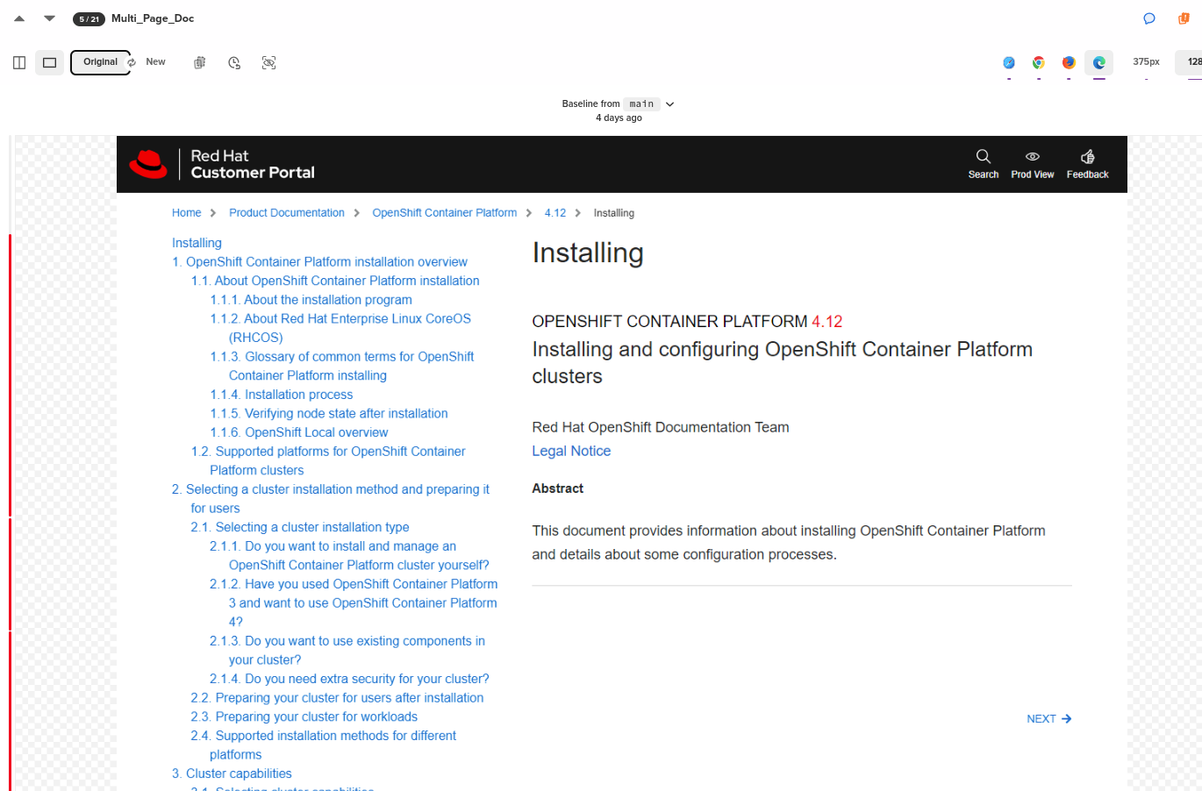Open the Home breadcrumb link
Screen dimensions: 1202x791
pos(186,213)
